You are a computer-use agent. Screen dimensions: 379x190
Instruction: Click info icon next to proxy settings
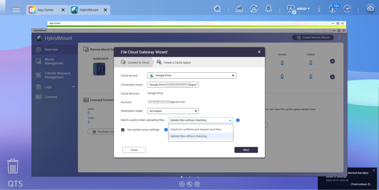[166, 130]
